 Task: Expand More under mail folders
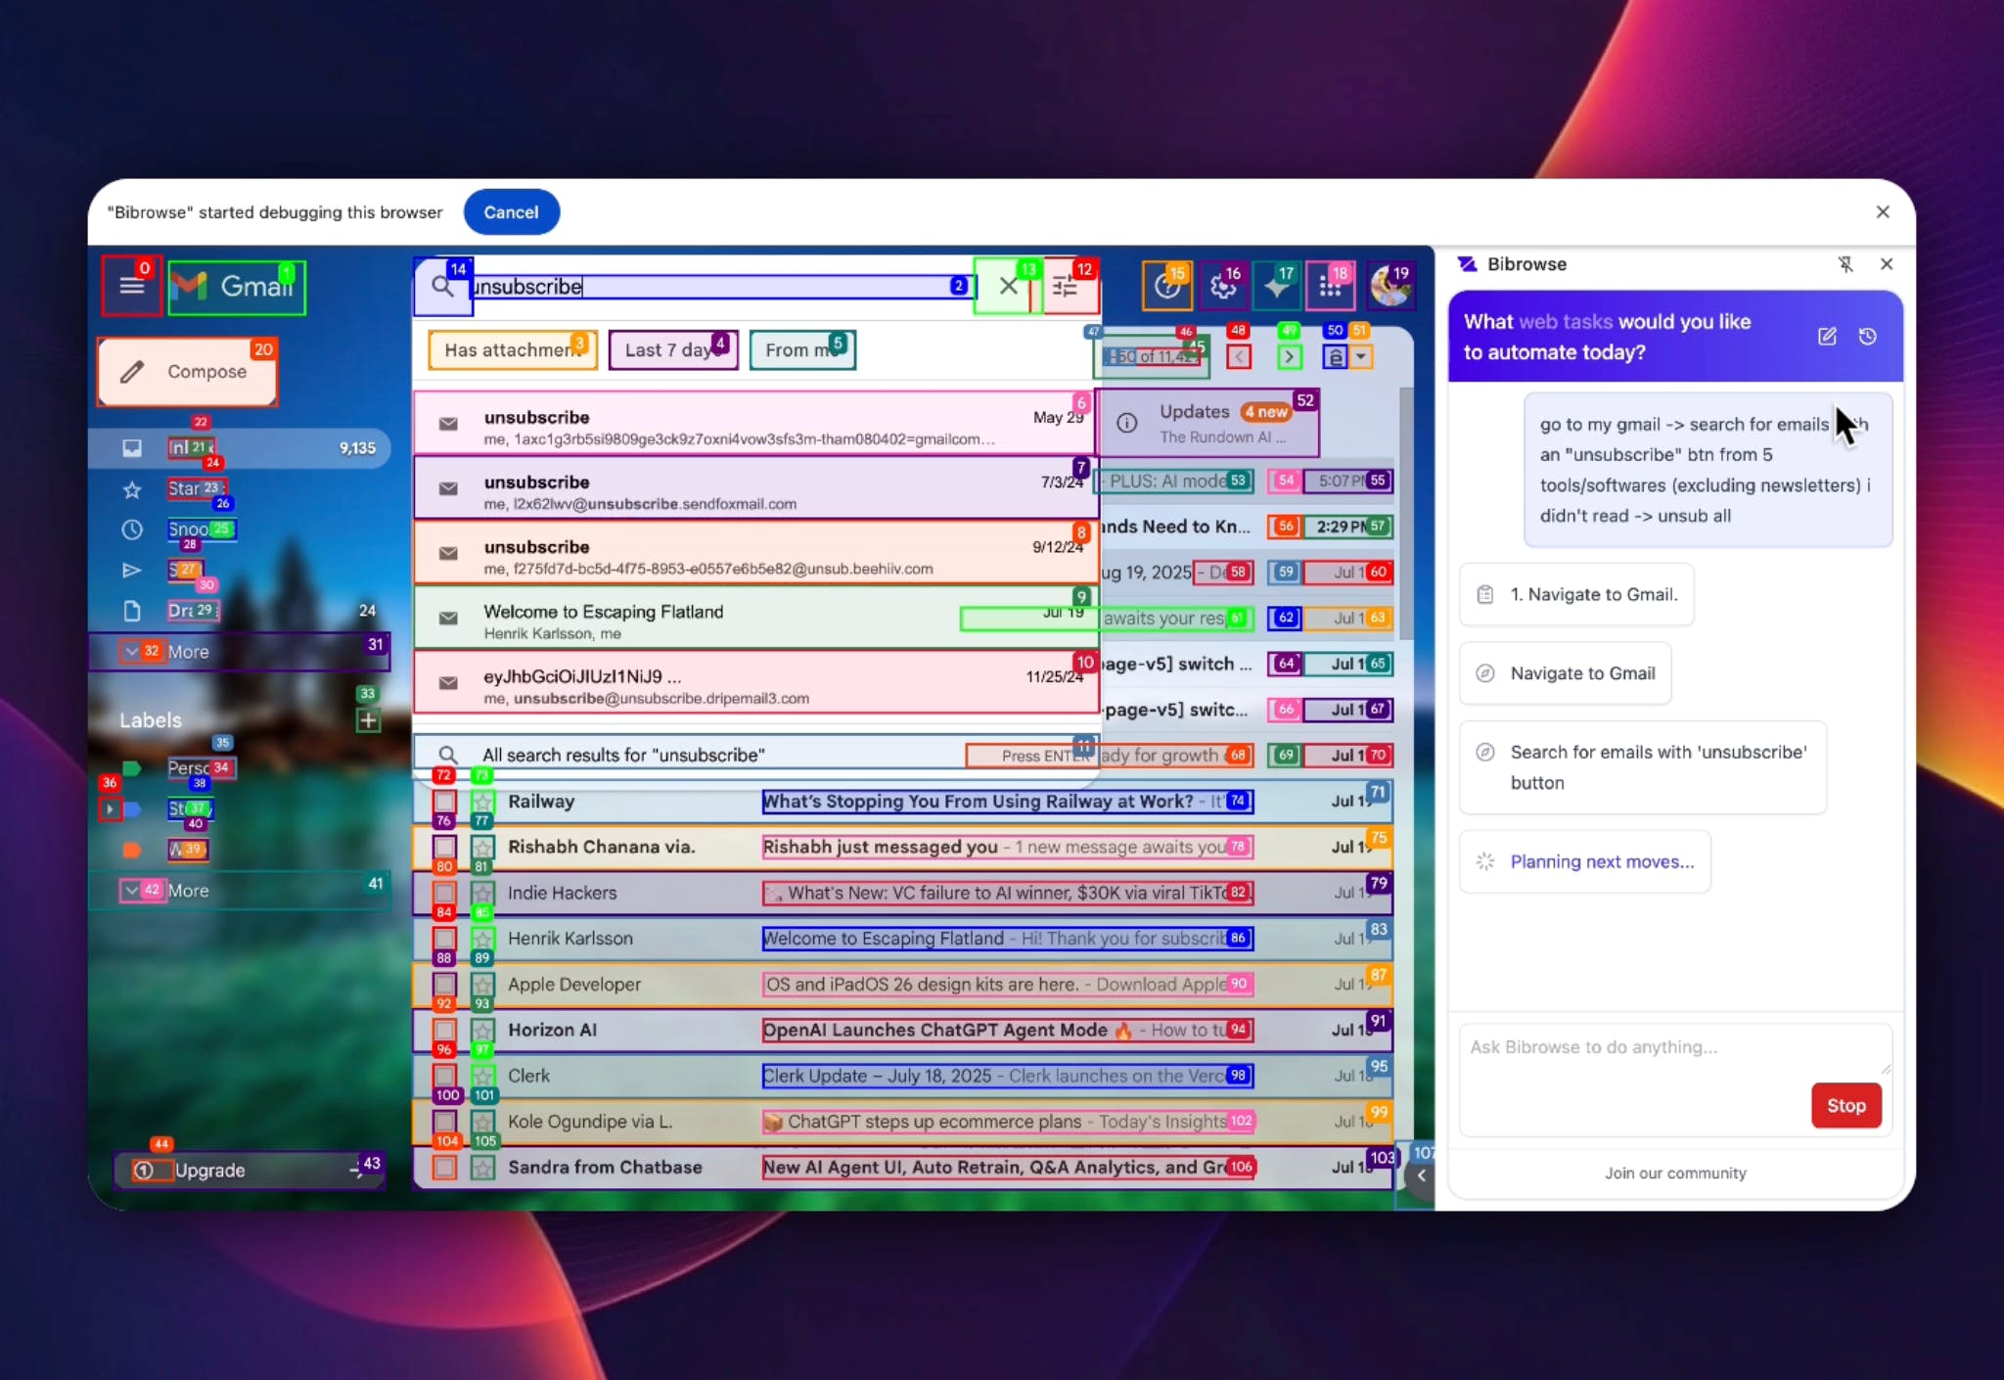(x=188, y=652)
